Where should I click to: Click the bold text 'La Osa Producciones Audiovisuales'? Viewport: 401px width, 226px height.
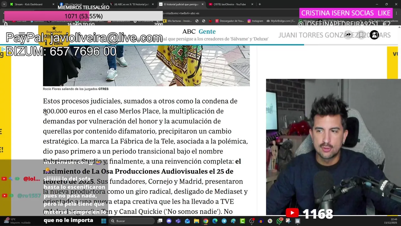149,171
